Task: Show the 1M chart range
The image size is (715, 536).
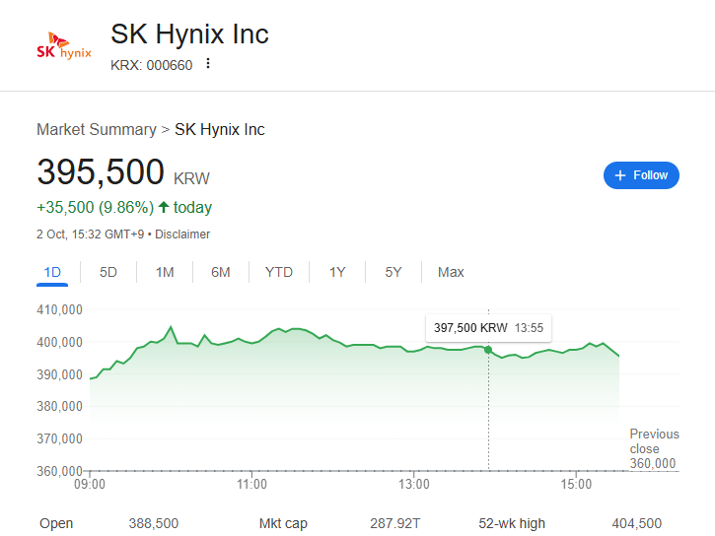Action: [x=165, y=272]
